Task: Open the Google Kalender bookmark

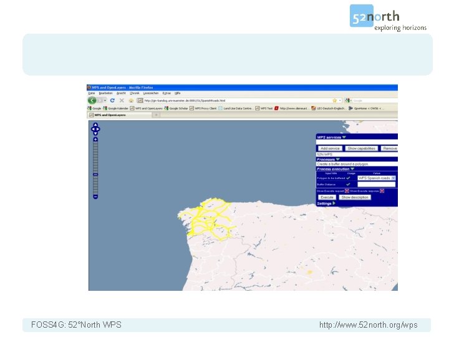Action: (x=115, y=109)
